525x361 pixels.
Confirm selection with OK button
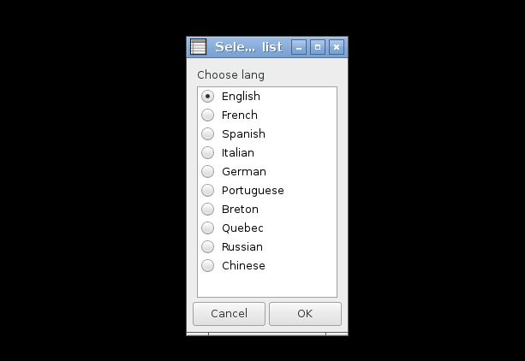[x=305, y=314]
